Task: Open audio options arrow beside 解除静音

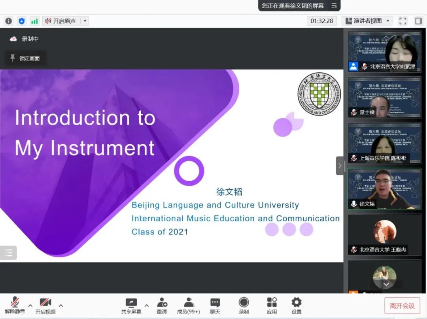Action: [x=30, y=306]
